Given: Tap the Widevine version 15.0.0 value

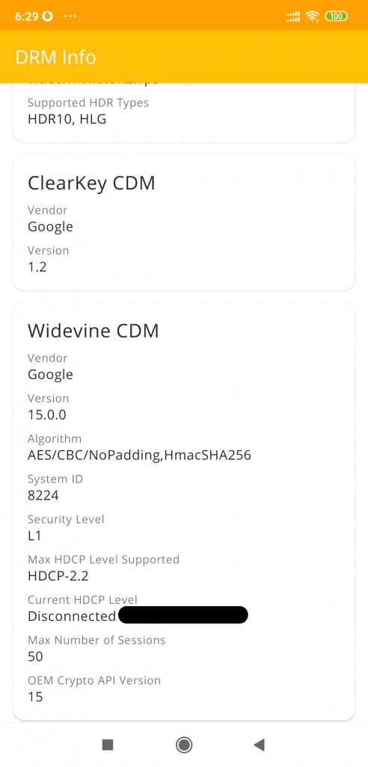Looking at the screenshot, I should pos(47,415).
